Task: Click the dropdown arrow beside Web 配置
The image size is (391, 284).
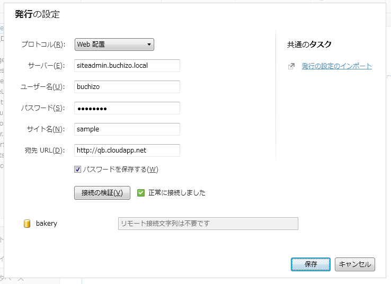Action: click(x=149, y=45)
